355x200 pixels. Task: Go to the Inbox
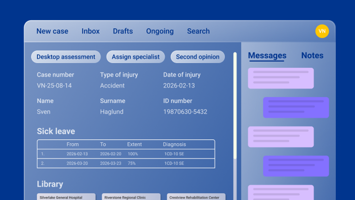pos(91,31)
